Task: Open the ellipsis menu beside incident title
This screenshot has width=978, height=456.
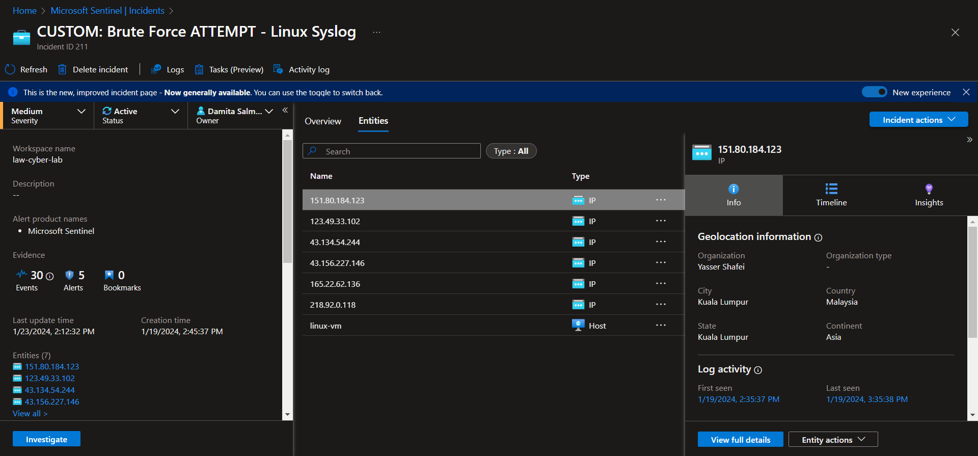Action: (376, 32)
